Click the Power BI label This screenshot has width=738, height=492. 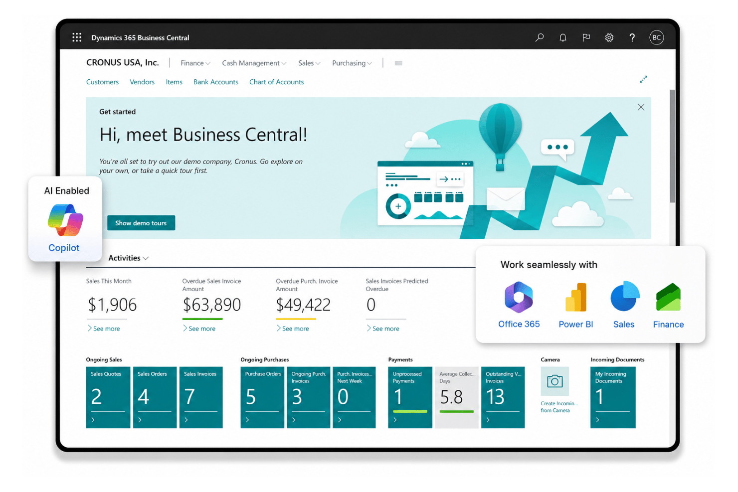(x=576, y=325)
